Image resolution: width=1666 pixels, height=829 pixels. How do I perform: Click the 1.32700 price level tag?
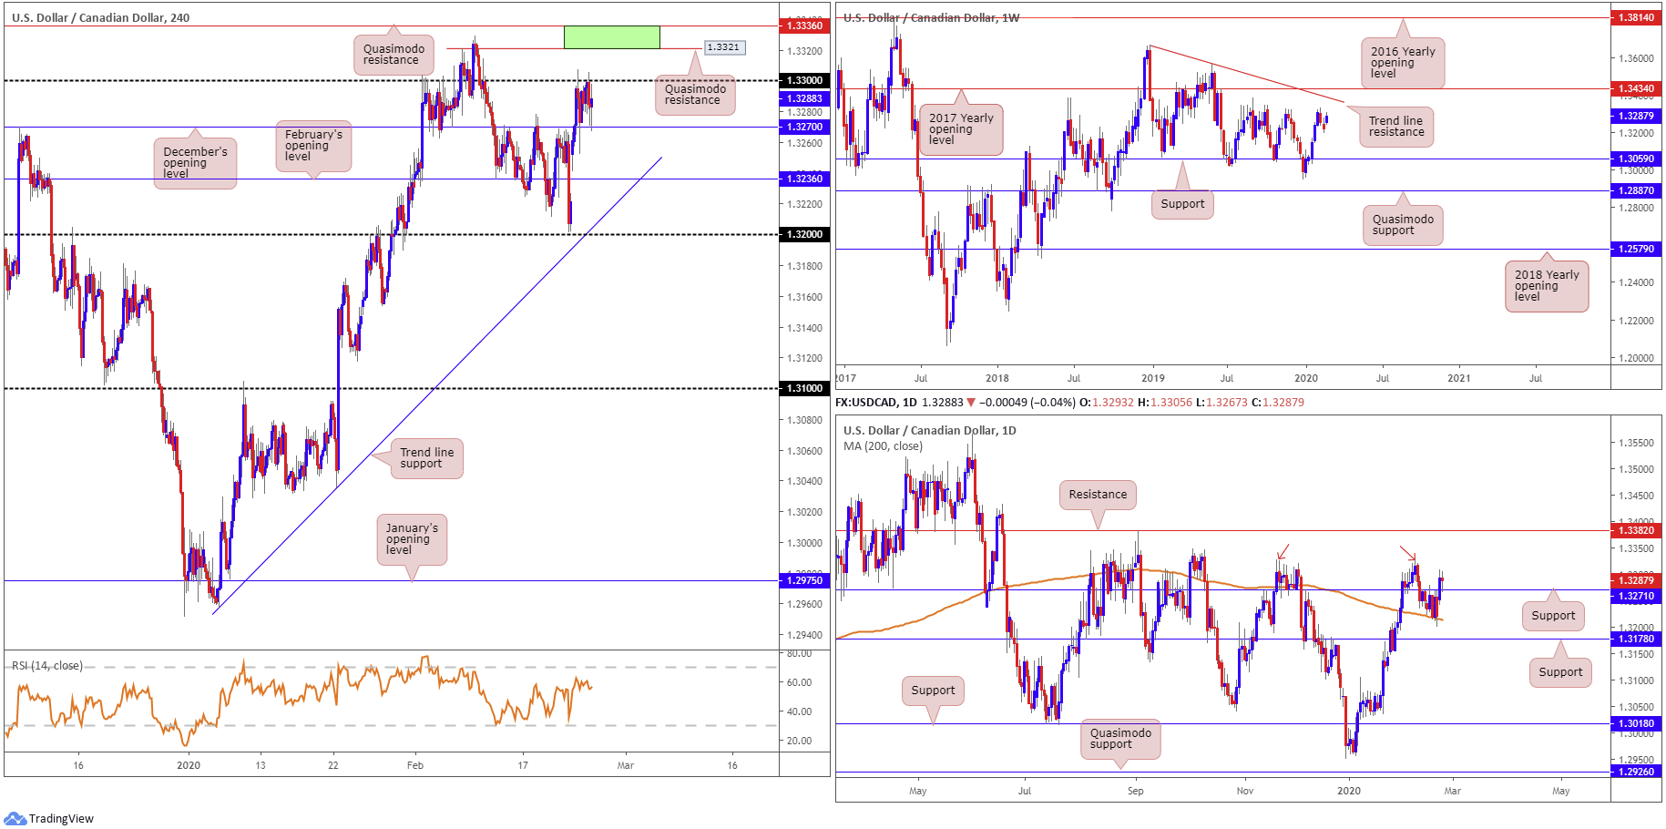pos(804,127)
